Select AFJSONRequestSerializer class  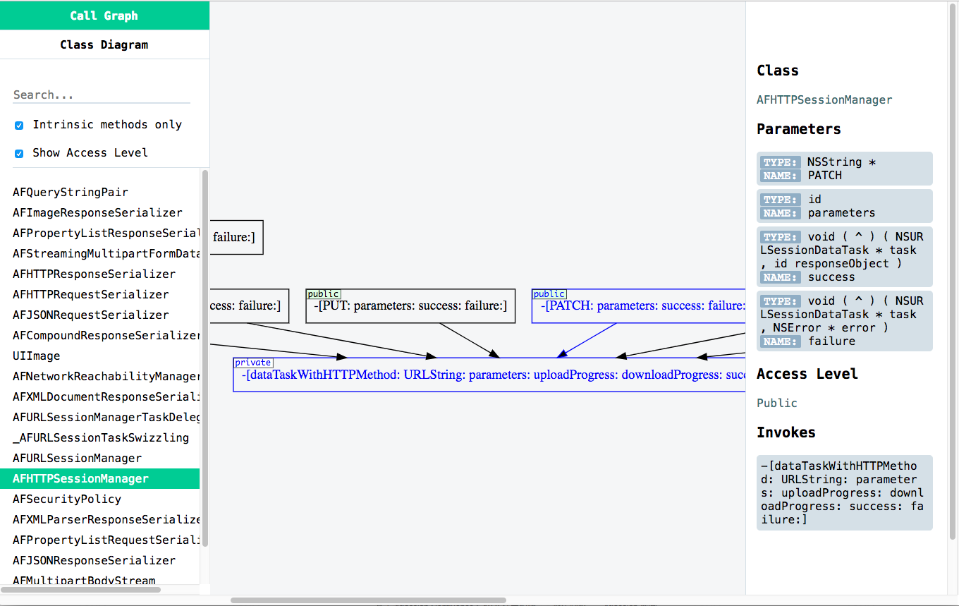[100, 315]
